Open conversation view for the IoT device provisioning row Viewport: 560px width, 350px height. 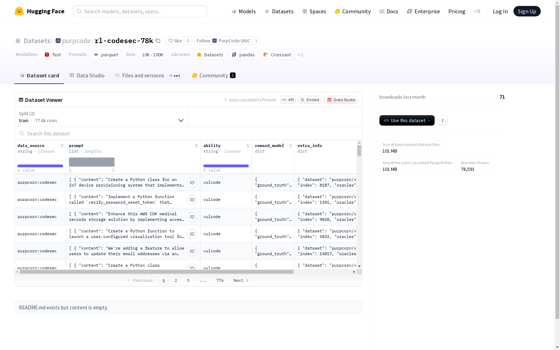[x=192, y=183]
